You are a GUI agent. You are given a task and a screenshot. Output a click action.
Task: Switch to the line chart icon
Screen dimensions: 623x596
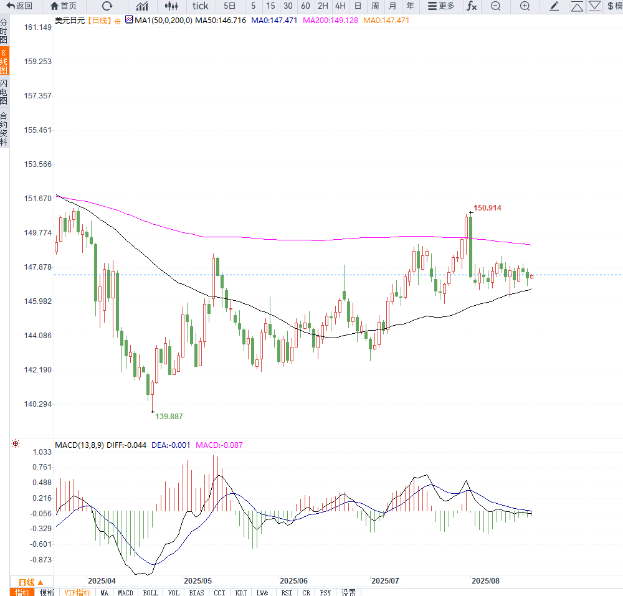coord(142,6)
